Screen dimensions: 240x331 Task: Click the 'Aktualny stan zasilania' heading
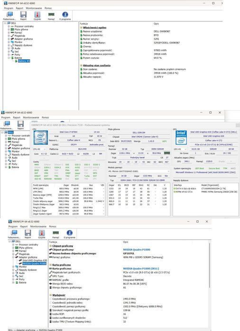coord(97,65)
